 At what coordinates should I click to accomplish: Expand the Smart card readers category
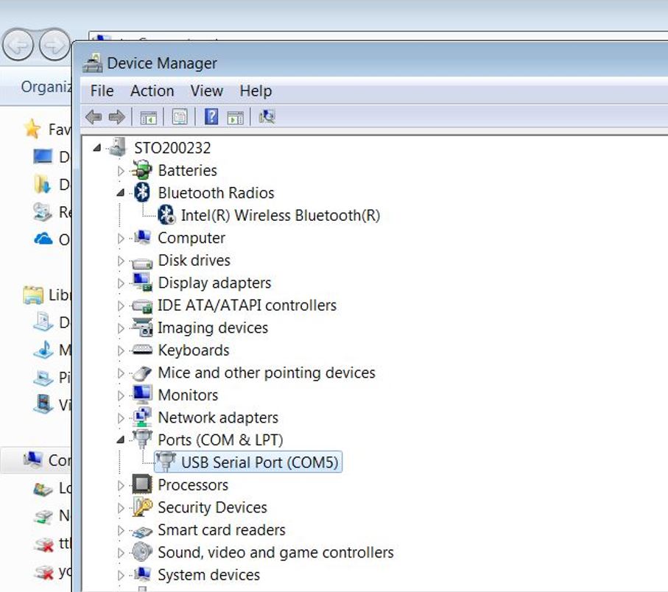(121, 530)
